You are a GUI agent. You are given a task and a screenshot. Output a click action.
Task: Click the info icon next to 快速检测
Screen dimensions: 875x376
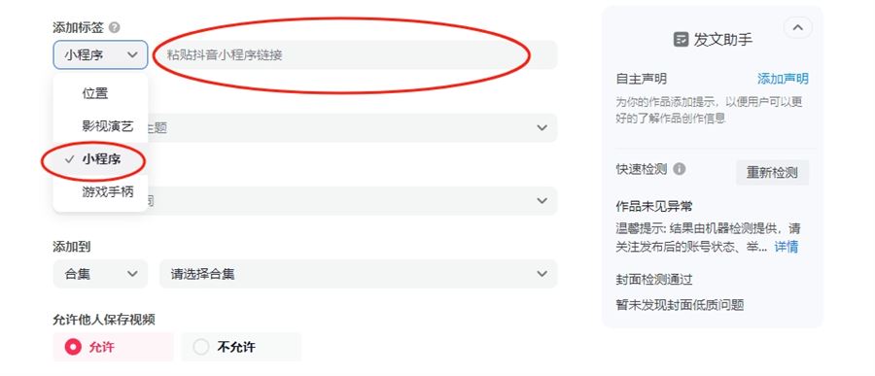(680, 168)
